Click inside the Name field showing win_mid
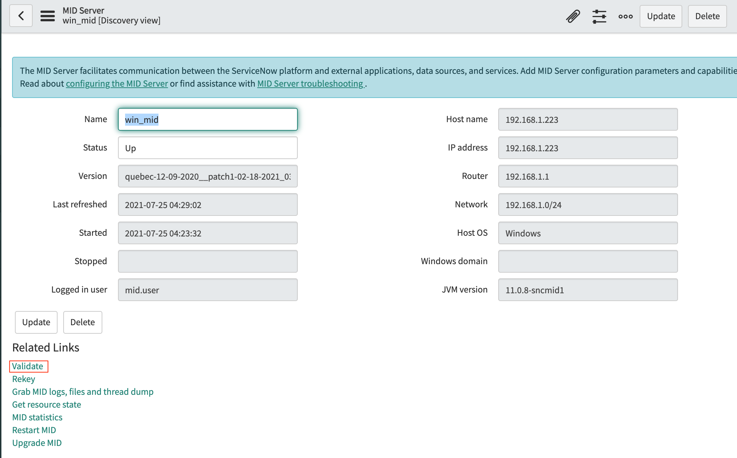 (x=207, y=120)
